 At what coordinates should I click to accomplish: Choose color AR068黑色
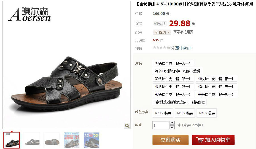pos(207,113)
